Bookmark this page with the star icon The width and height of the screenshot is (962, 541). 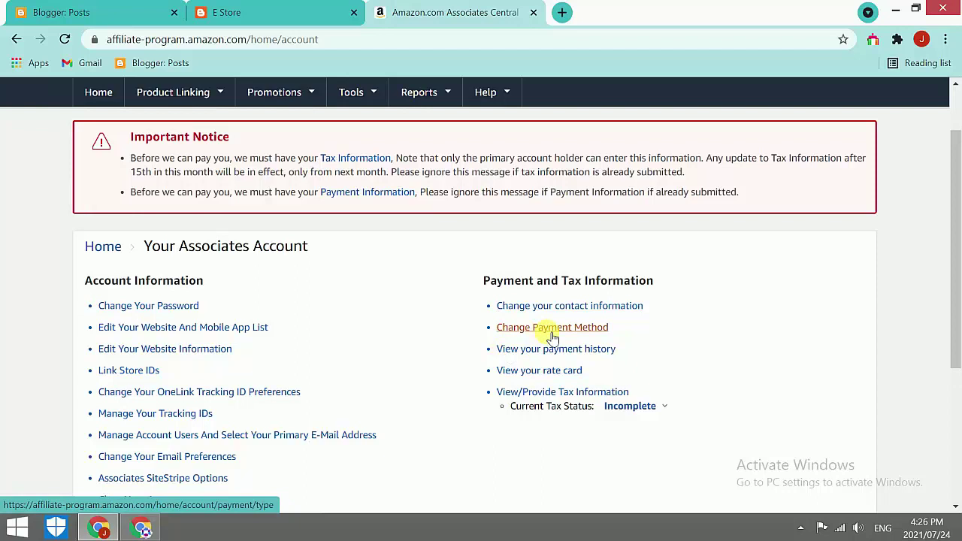(x=843, y=39)
